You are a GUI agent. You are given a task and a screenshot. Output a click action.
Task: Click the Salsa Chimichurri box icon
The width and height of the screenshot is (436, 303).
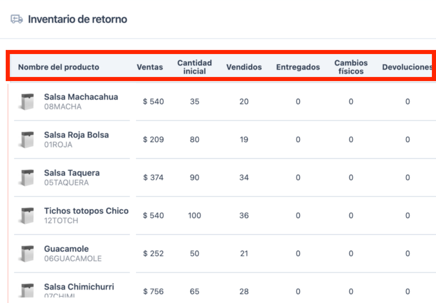(x=26, y=290)
